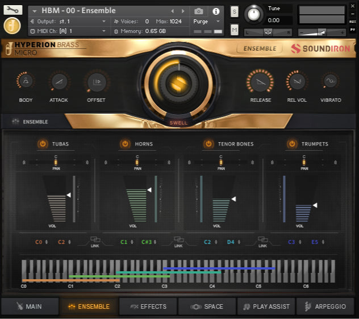Open the instrument info icon
This screenshot has height=319, width=359.
pos(216,11)
